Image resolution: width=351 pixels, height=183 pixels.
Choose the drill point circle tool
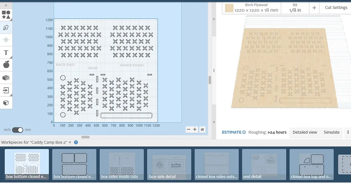pyautogui.click(x=6, y=40)
